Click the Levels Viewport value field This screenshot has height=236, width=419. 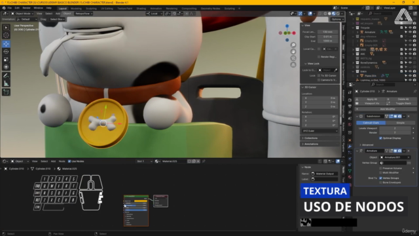pos(395,128)
